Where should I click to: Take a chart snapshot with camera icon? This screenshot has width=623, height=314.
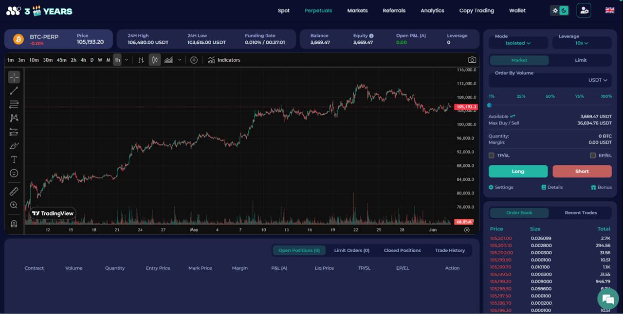click(x=472, y=60)
